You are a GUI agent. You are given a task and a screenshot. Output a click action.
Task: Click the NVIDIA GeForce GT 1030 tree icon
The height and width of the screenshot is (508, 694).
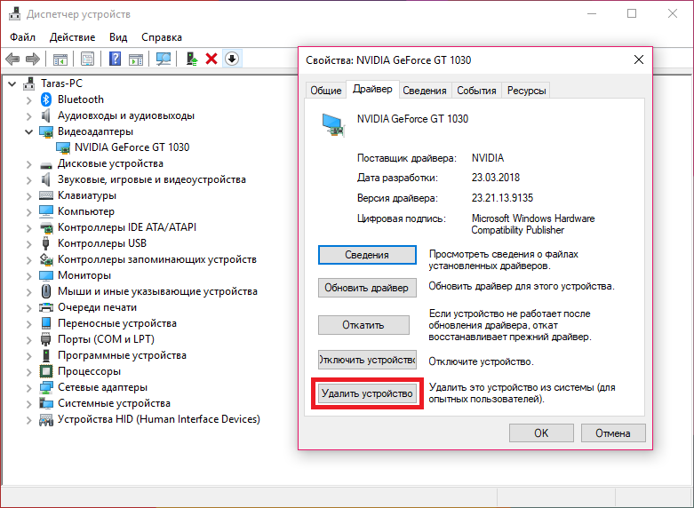pos(63,147)
